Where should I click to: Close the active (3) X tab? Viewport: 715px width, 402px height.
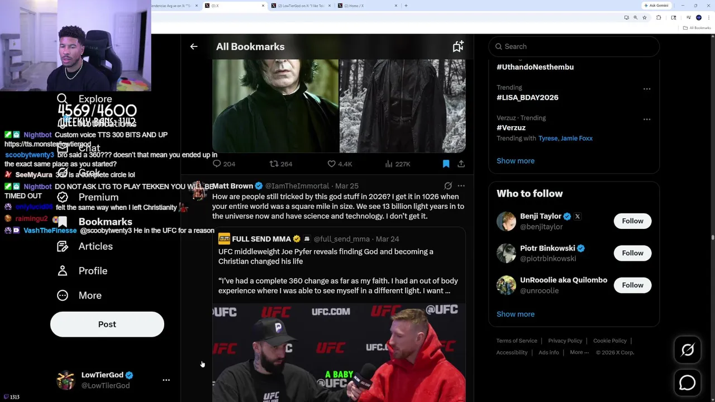pyautogui.click(x=263, y=6)
